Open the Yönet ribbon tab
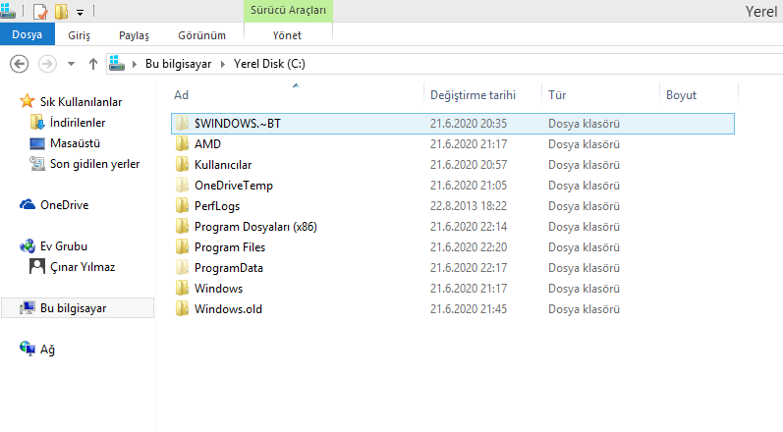 (x=287, y=35)
